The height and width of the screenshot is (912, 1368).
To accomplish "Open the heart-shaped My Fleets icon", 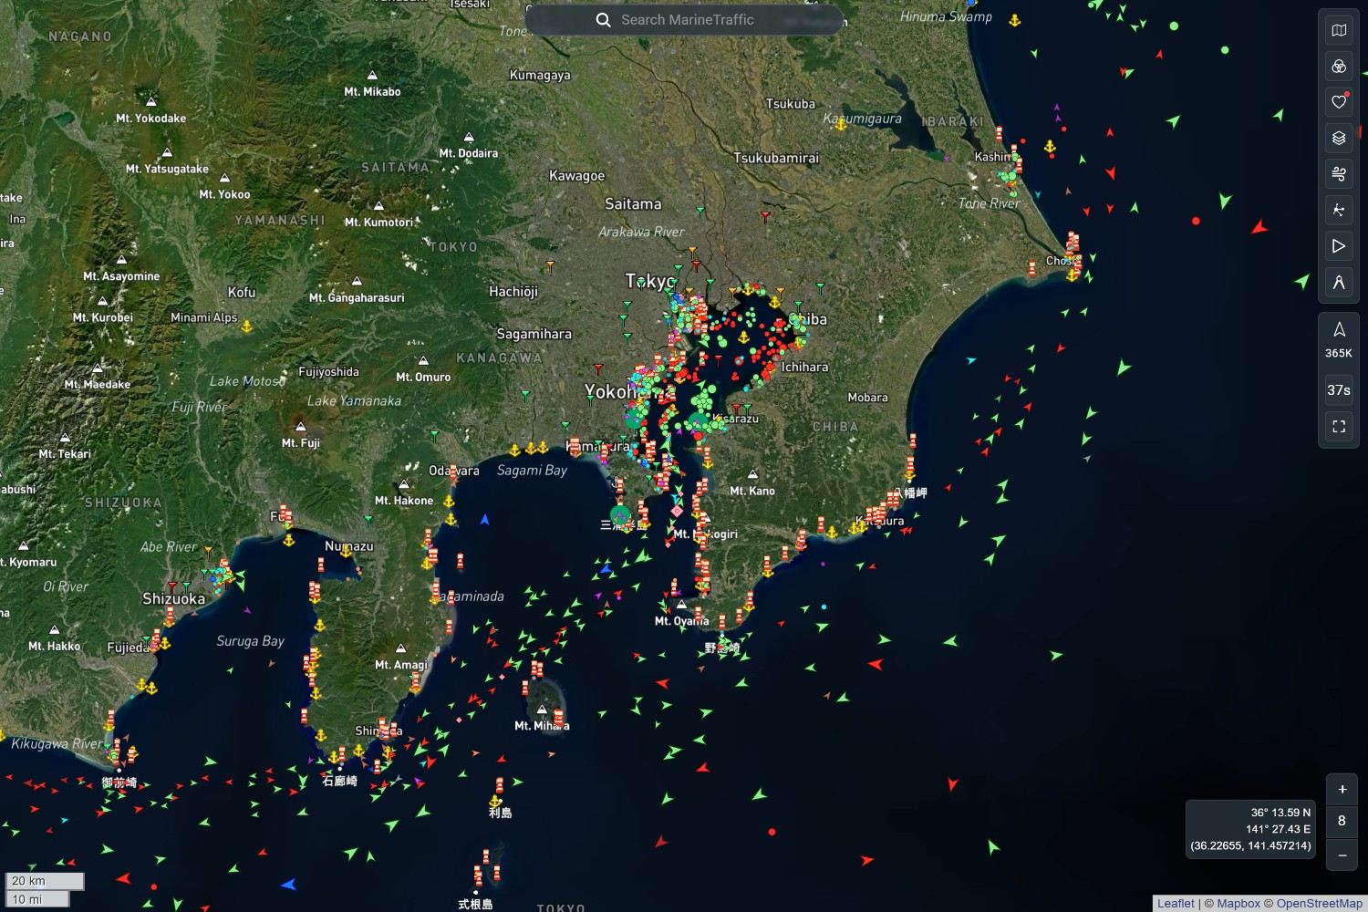I will 1339,101.
